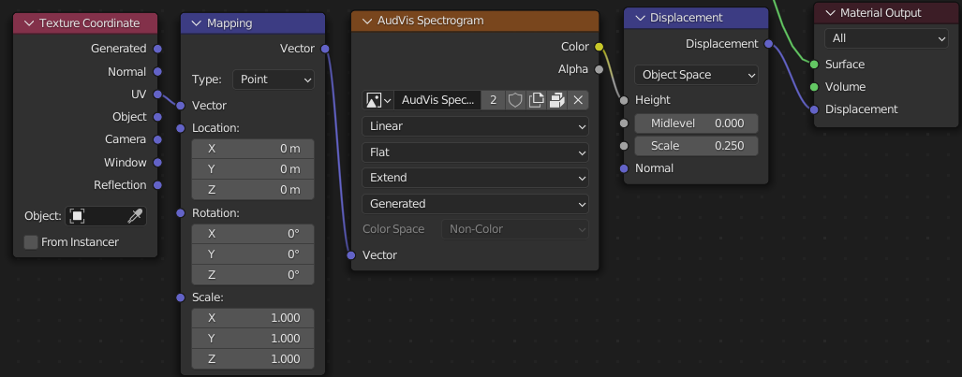Viewport: 962px width, 377px height.
Task: Click the UV output socket
Action: click(x=157, y=94)
